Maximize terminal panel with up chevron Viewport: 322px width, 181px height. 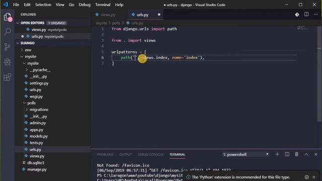(306, 154)
